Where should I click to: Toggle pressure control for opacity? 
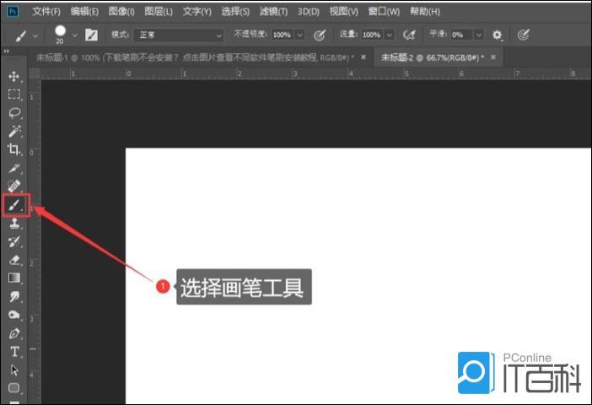(x=320, y=35)
